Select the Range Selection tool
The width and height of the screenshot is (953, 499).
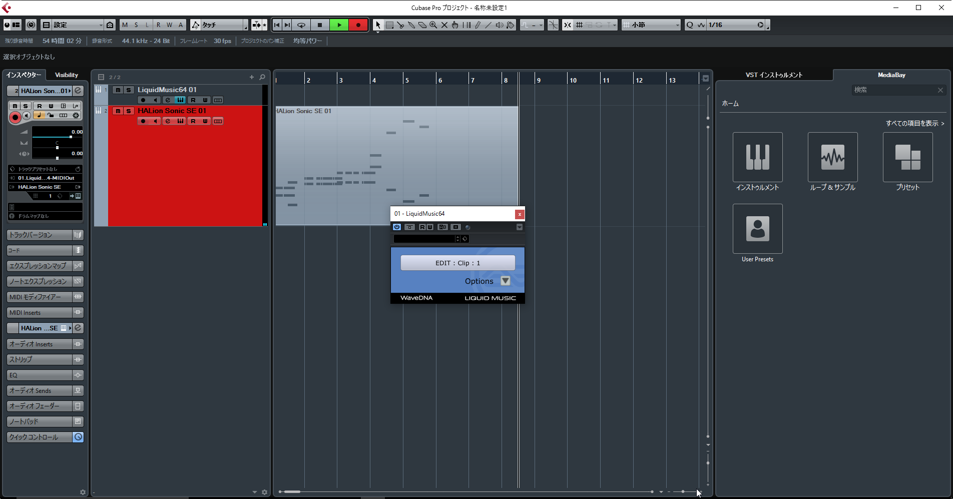point(389,25)
